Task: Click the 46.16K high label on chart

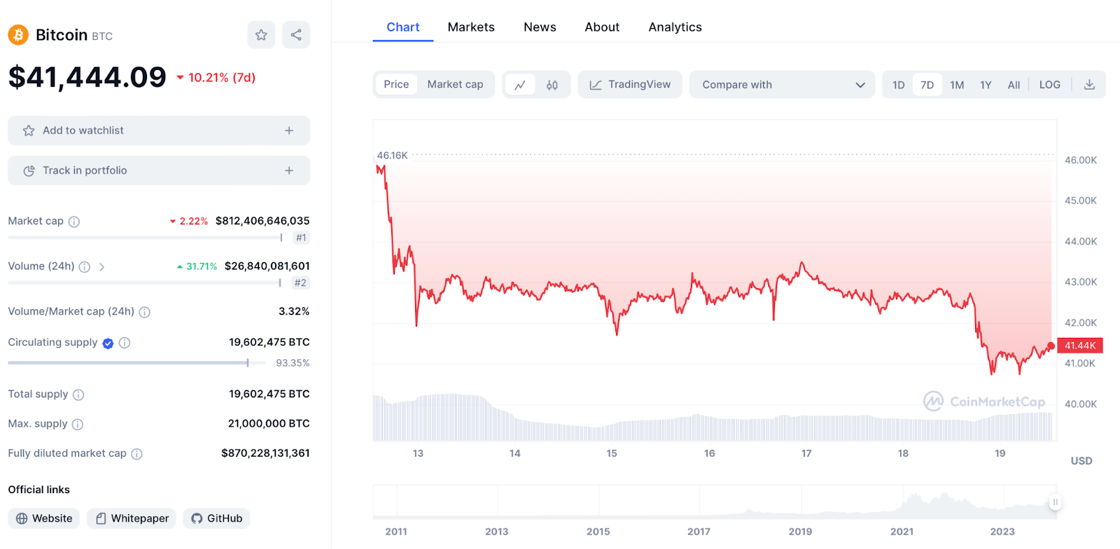Action: 392,155
